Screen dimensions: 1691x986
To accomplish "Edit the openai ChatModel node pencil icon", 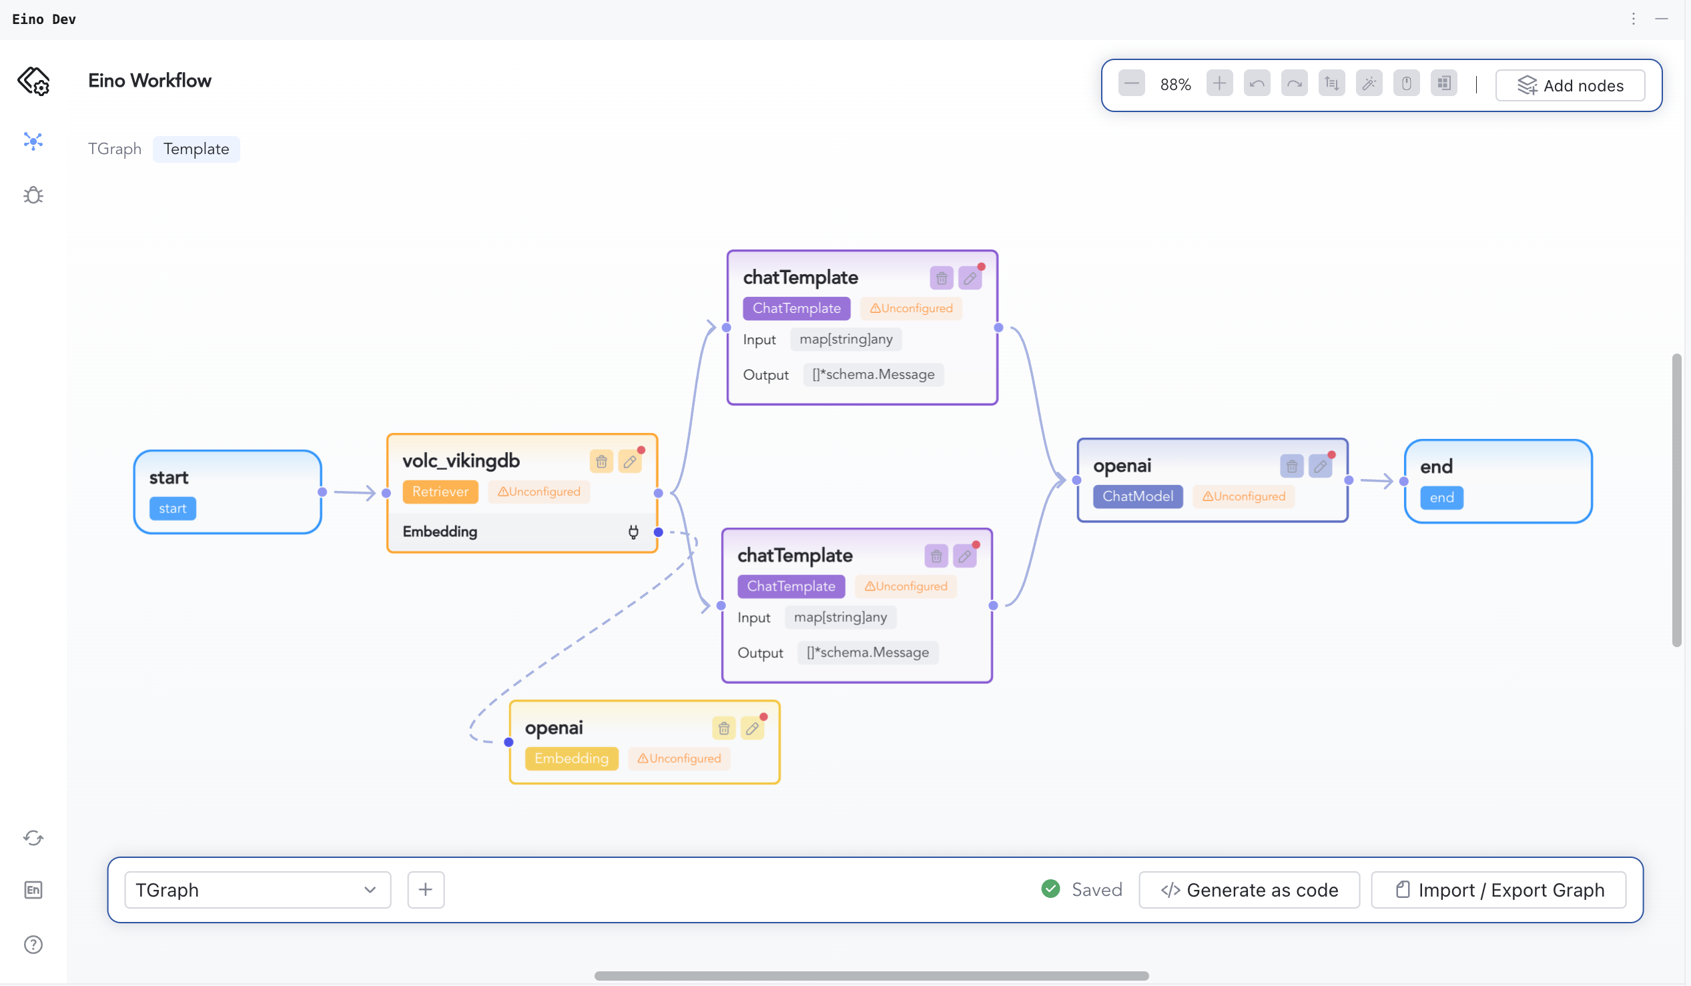I will point(1320,466).
